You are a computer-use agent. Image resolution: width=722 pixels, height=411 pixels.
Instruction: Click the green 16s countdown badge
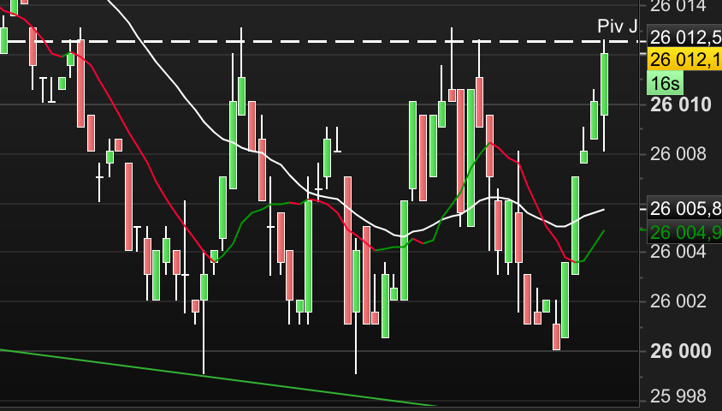666,83
